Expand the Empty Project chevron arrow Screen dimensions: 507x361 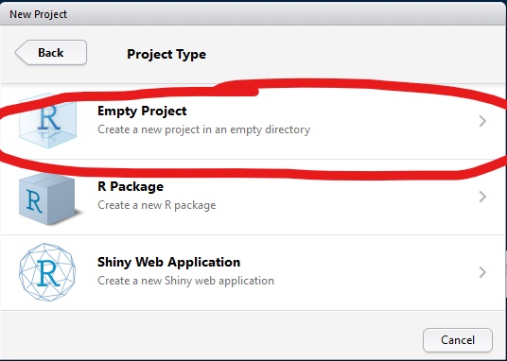coord(482,121)
